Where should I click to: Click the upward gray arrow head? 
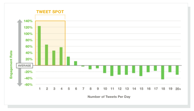click(x=20, y=21)
